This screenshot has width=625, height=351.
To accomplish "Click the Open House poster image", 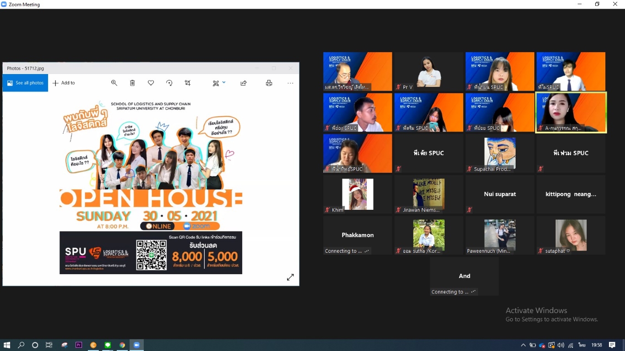I will [x=151, y=187].
